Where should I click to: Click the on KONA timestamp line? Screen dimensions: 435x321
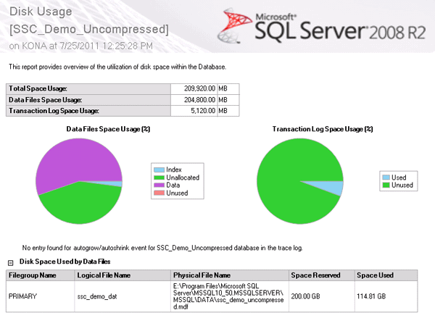point(80,46)
